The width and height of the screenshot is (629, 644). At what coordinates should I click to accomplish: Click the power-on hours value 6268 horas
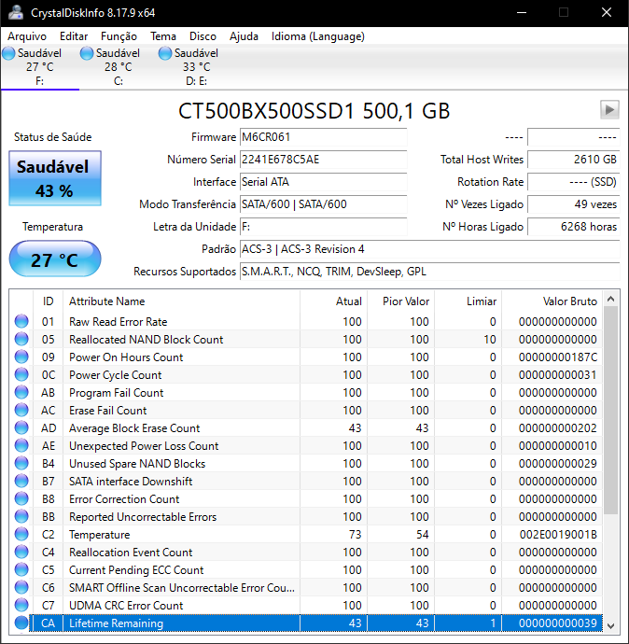coord(574,226)
